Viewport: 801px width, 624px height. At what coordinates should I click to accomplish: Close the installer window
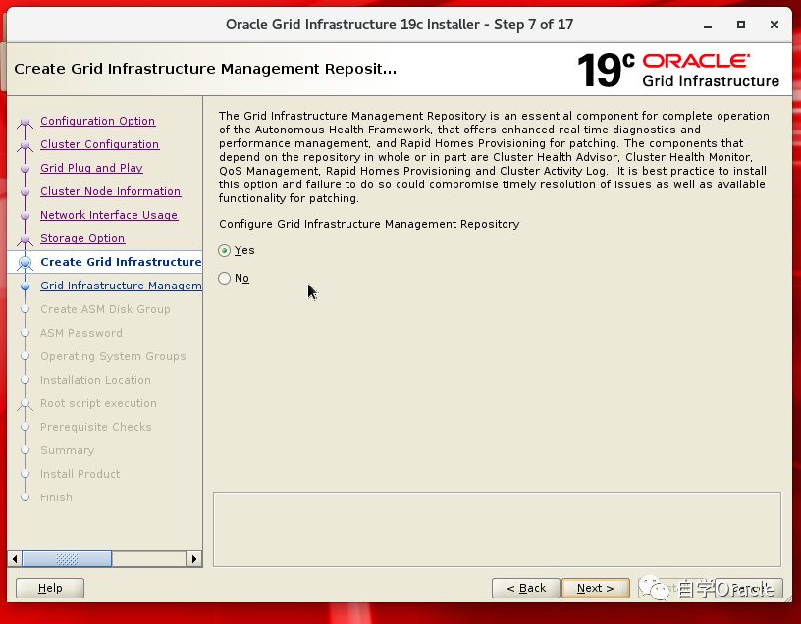click(x=774, y=25)
